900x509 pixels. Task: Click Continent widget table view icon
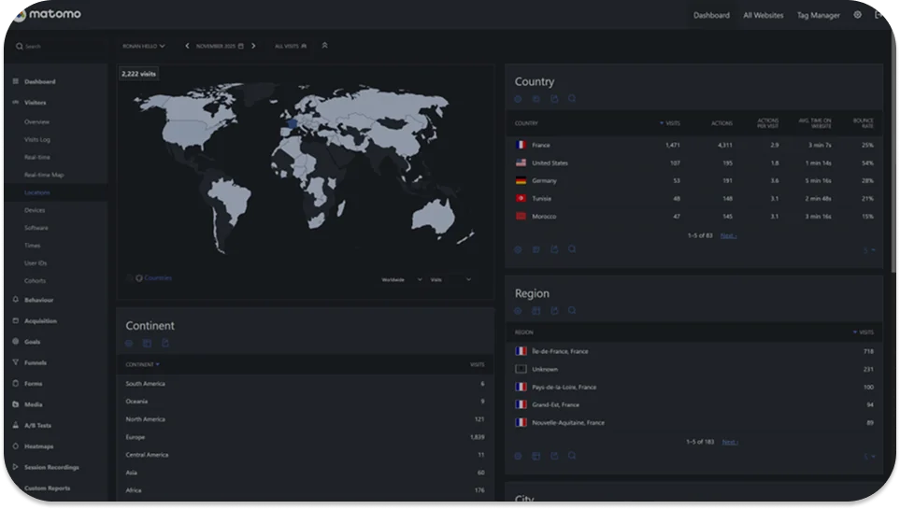147,343
